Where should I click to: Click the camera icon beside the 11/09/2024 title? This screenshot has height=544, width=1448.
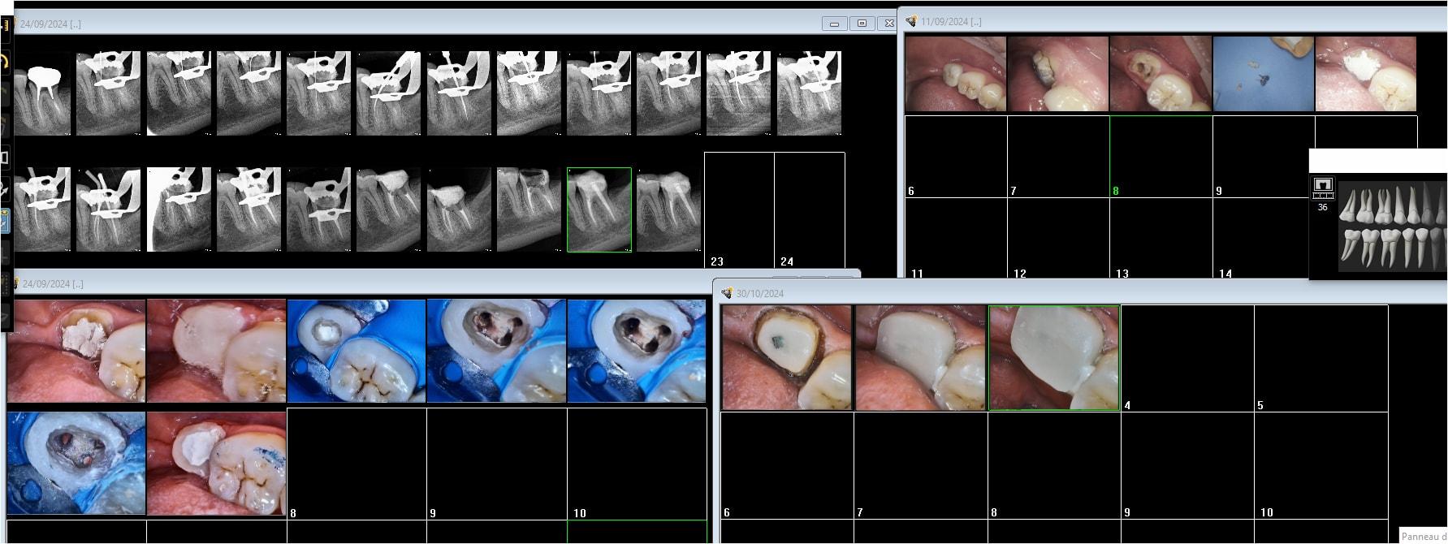911,21
